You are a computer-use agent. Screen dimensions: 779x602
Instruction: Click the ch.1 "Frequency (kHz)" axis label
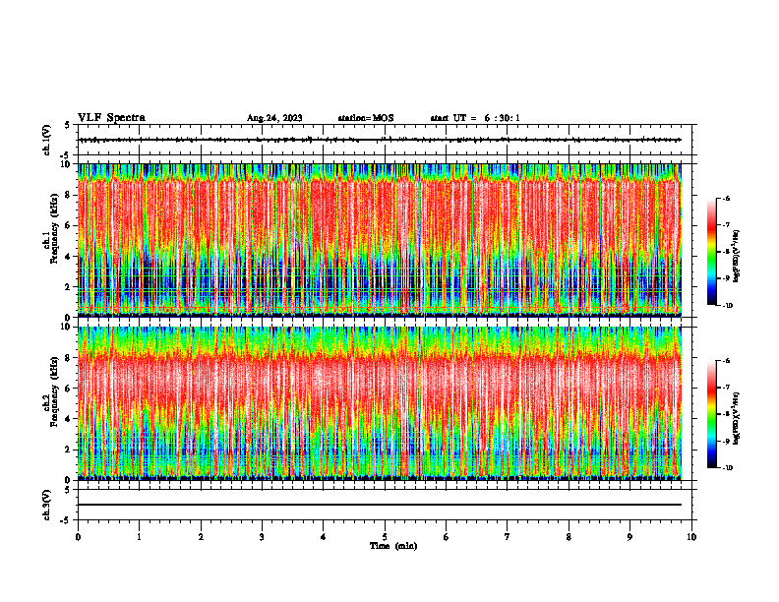tap(54, 228)
